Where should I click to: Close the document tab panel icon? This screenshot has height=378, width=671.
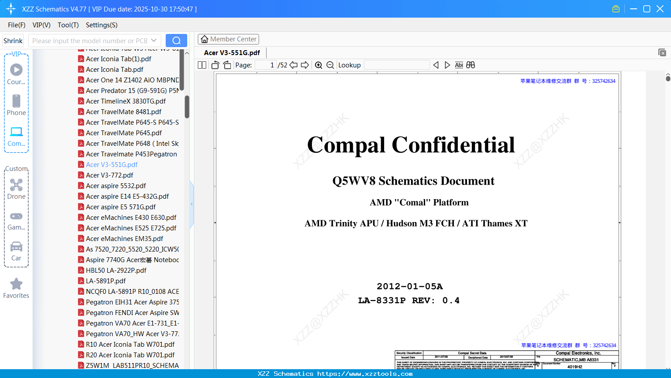click(x=662, y=52)
